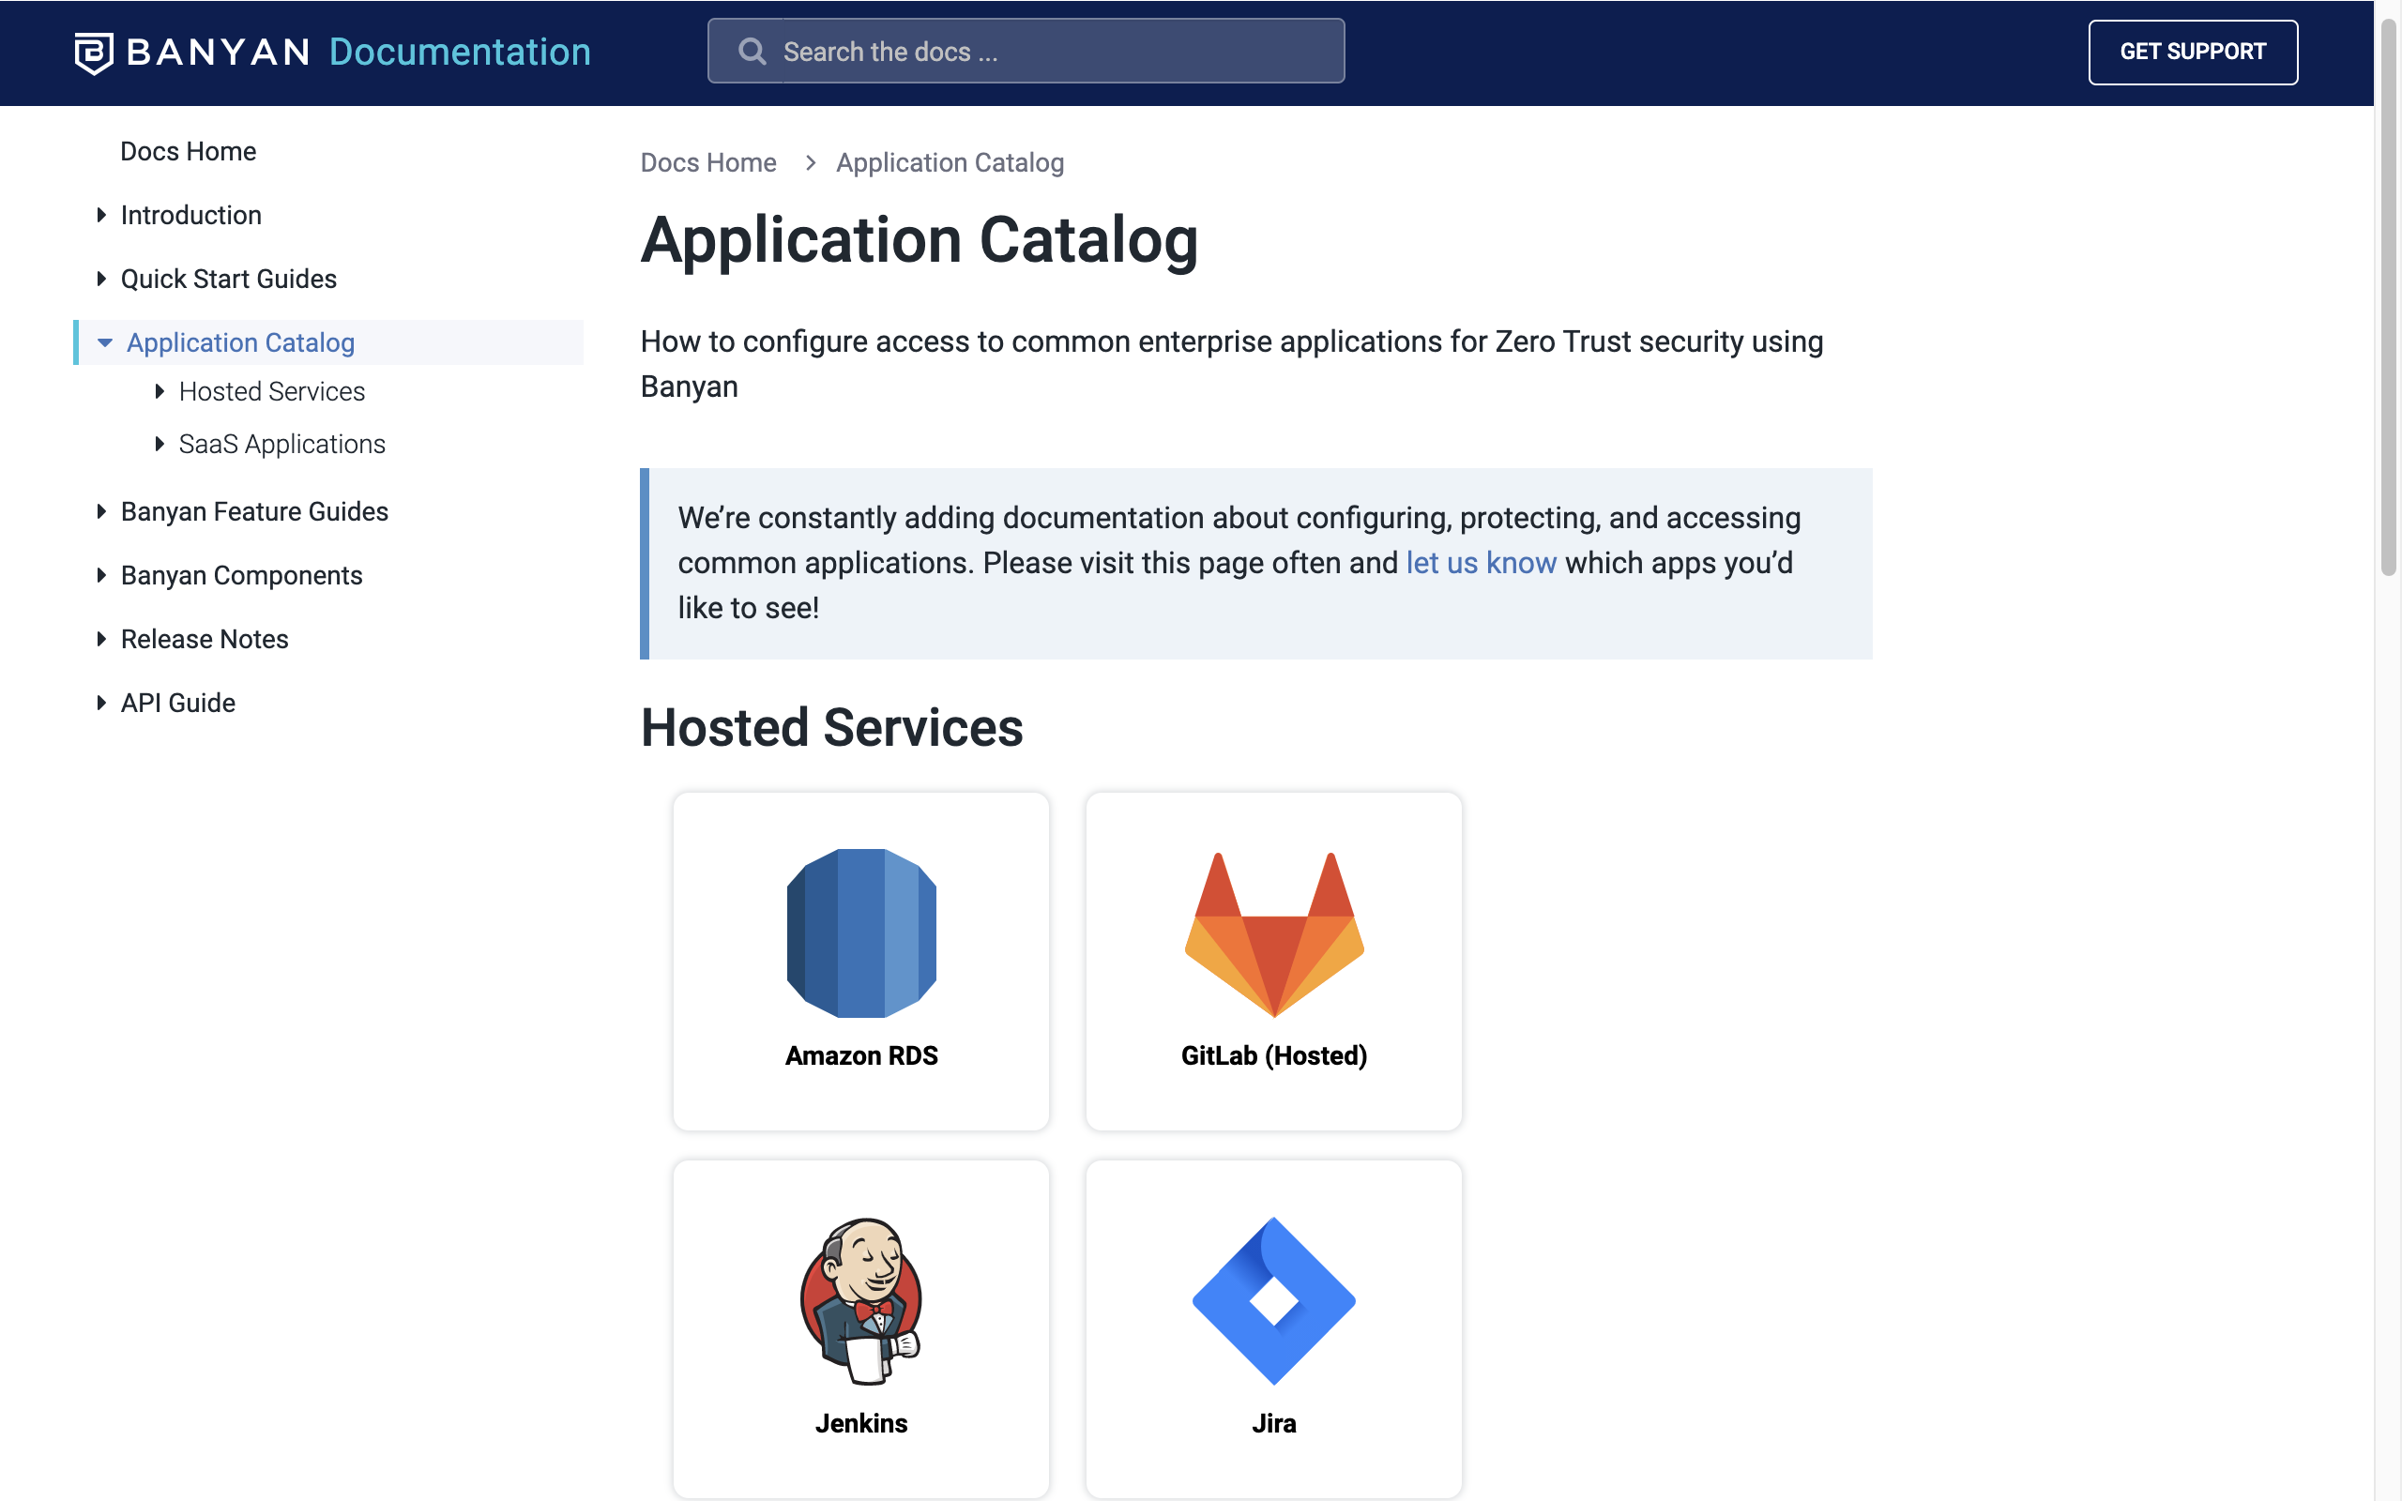Click Application Catalog breadcrumb
The width and height of the screenshot is (2402, 1501).
tap(950, 161)
